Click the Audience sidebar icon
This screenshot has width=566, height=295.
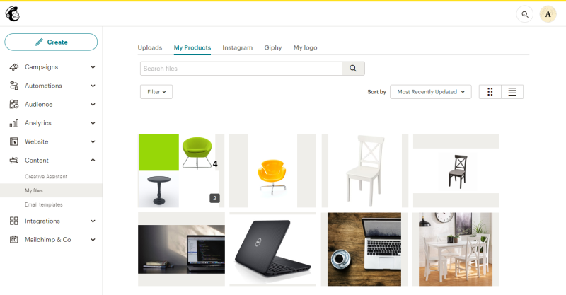coord(14,105)
